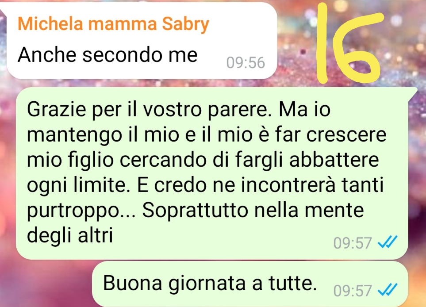Tap the word Sabry in the sender name
Screen dimensions: 426x307
click(185, 24)
